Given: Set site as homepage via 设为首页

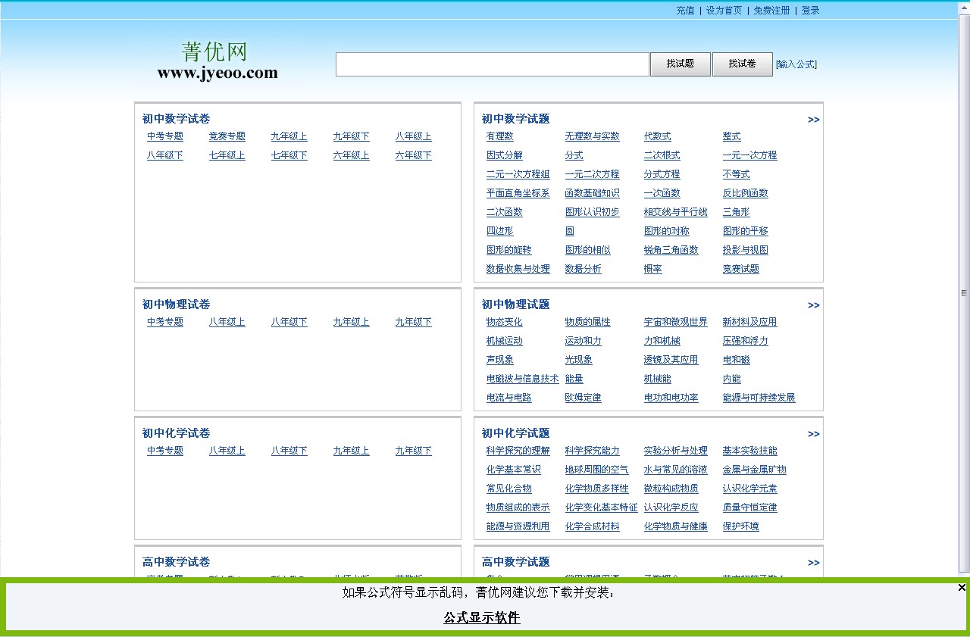Looking at the screenshot, I should pos(724,11).
